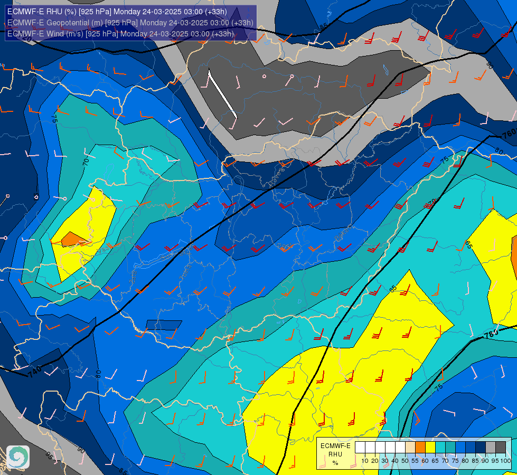
Task: Click the orange 55–60 legend swatch
Action: [420, 447]
